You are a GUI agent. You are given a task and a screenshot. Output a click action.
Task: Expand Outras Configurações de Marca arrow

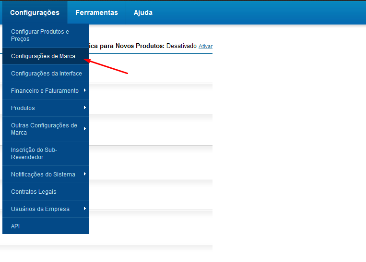point(85,129)
